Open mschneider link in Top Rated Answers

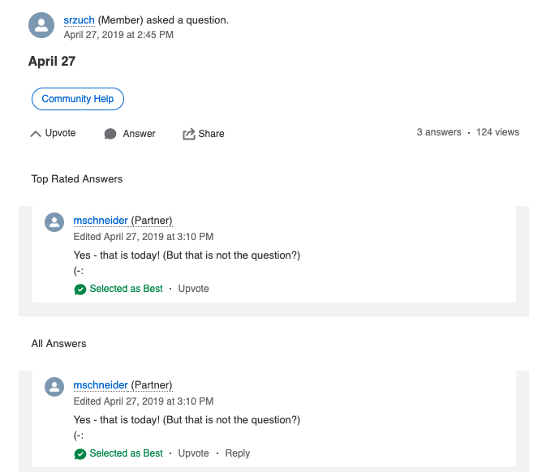(x=101, y=221)
